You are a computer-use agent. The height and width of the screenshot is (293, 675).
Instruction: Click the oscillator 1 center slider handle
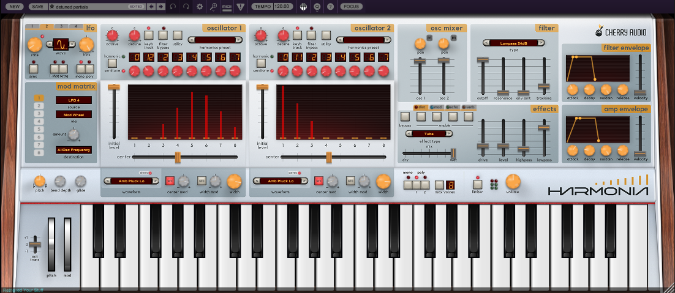pyautogui.click(x=178, y=157)
